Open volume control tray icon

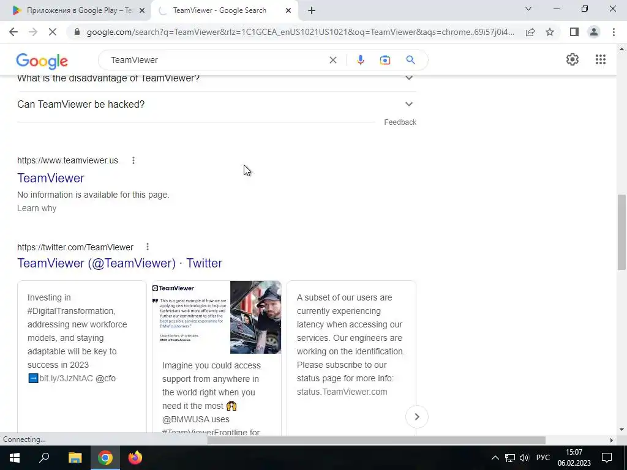pos(524,458)
